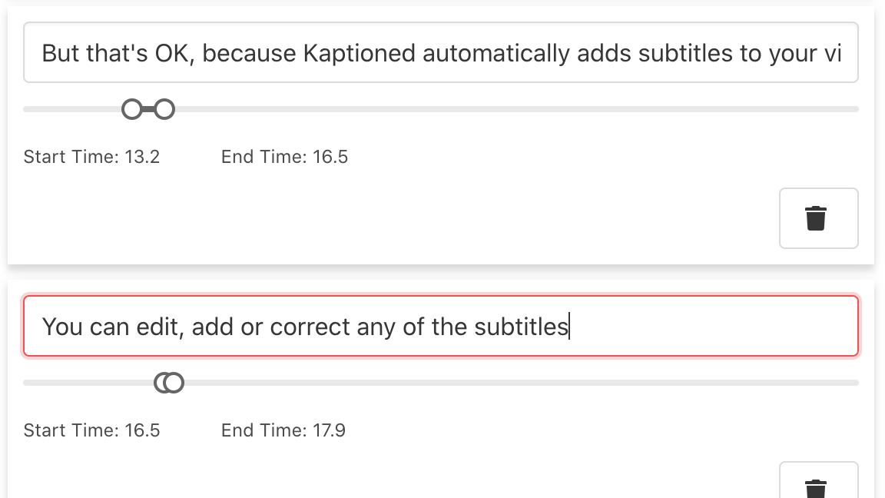
Task: Click the end handle of the 16.5–17.9 slider
Action: pyautogui.click(x=174, y=383)
